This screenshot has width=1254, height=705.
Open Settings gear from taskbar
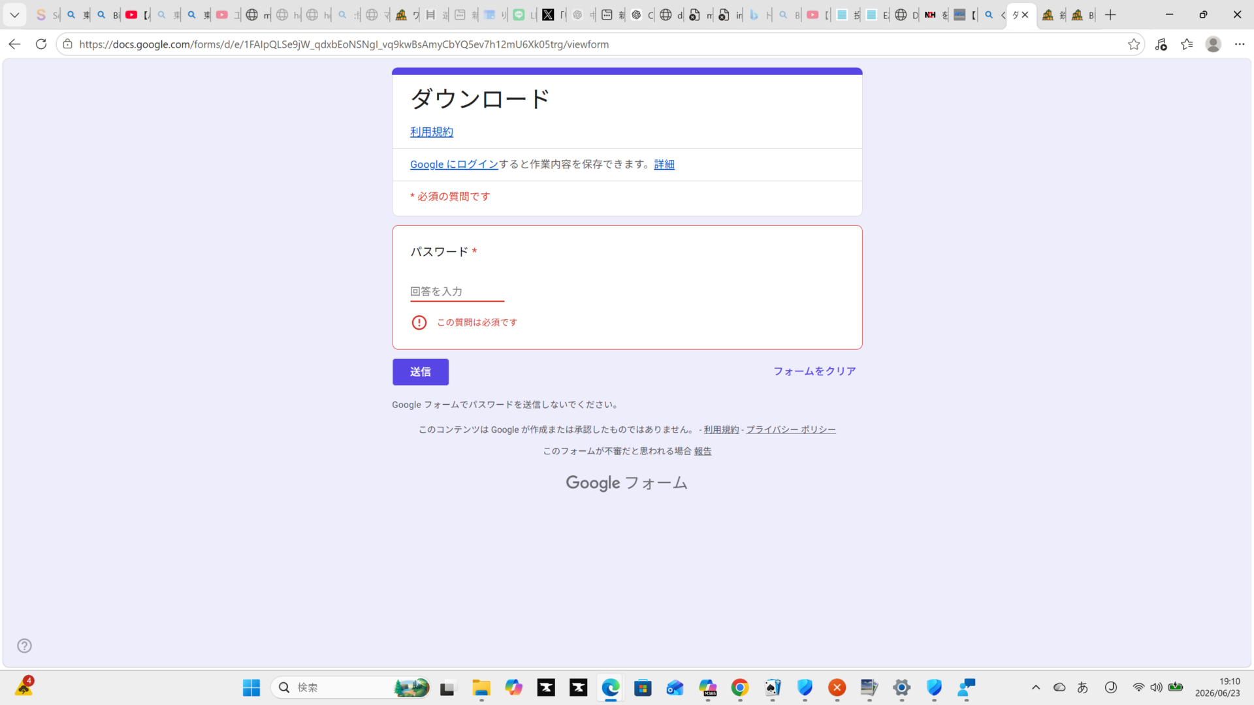click(x=902, y=687)
